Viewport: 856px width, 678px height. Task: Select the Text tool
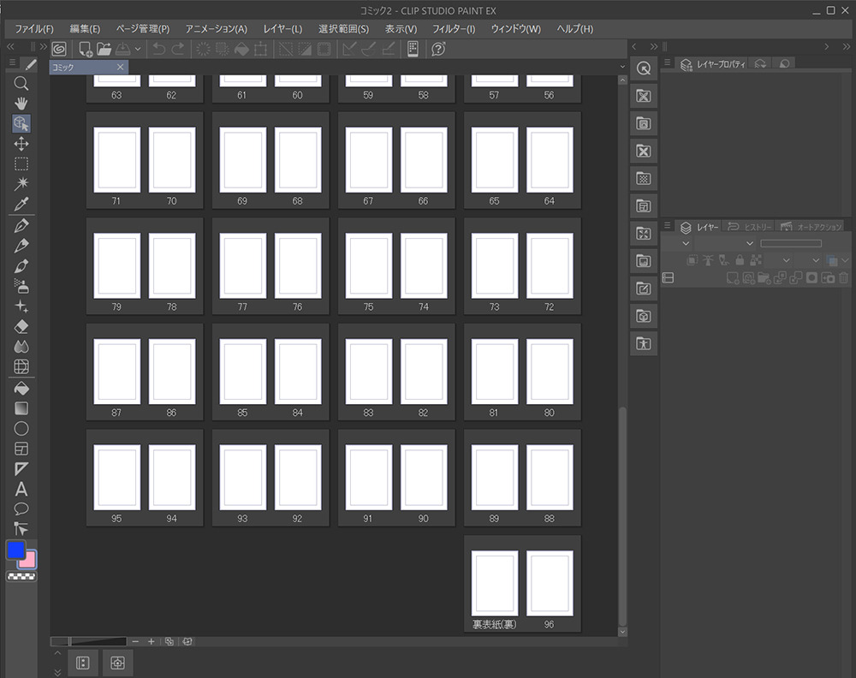click(21, 489)
